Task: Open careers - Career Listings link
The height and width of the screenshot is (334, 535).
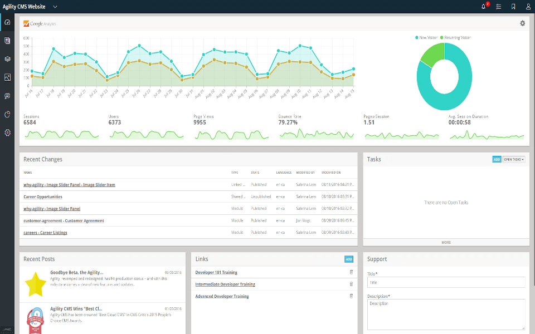Action: [45, 233]
